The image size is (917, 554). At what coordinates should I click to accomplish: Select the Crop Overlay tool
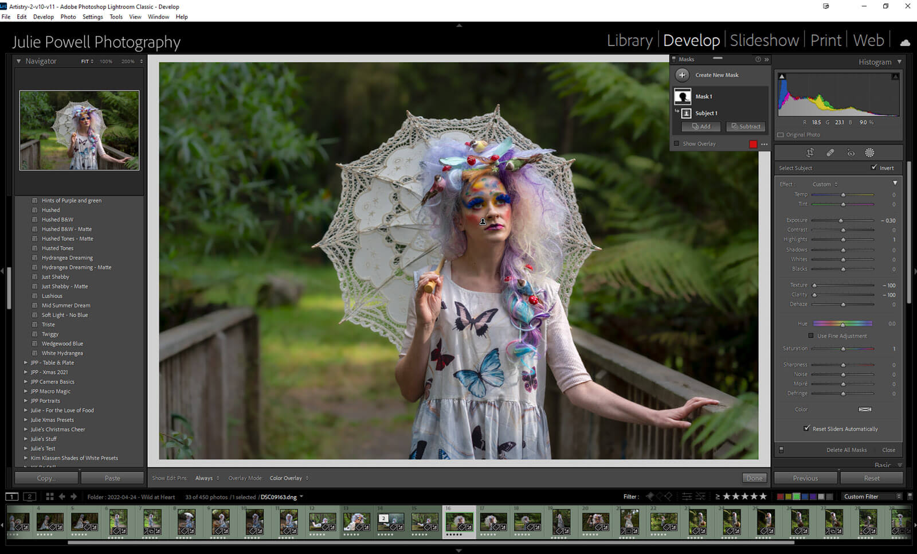pos(810,153)
